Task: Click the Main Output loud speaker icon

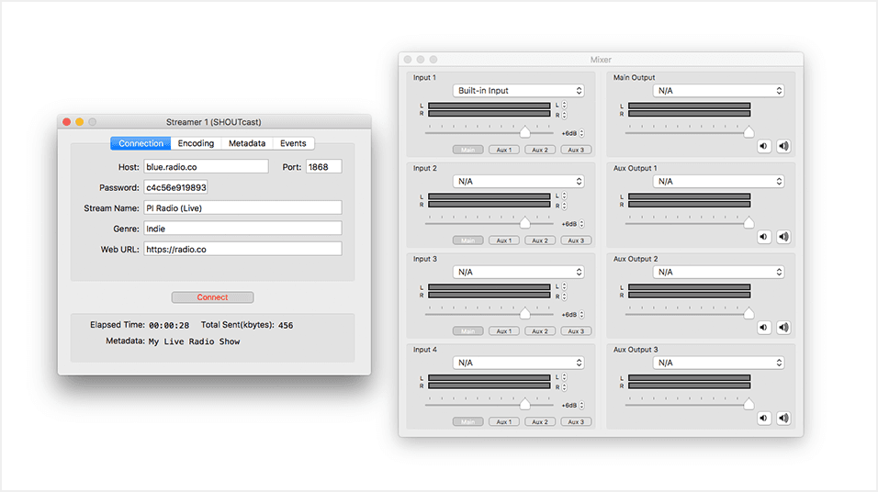Action: [x=783, y=146]
